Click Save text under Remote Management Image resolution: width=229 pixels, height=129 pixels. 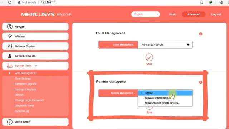click(150, 113)
